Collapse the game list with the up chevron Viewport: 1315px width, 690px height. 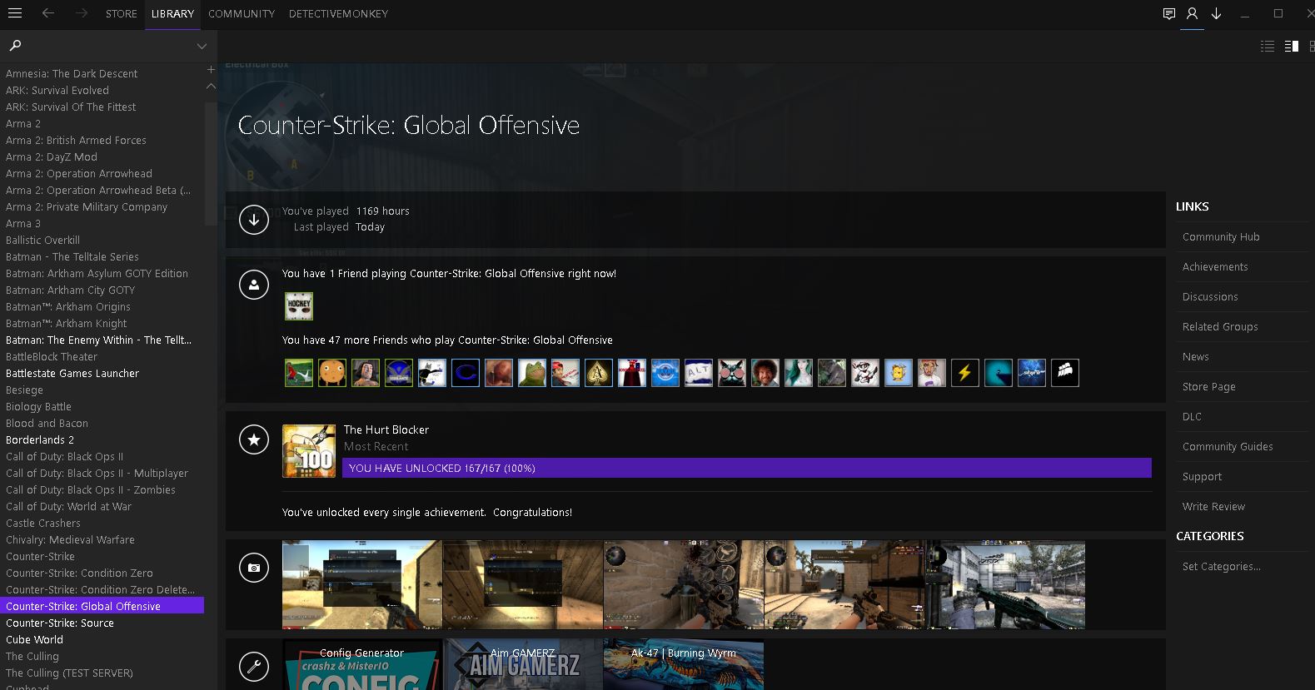pyautogui.click(x=211, y=87)
